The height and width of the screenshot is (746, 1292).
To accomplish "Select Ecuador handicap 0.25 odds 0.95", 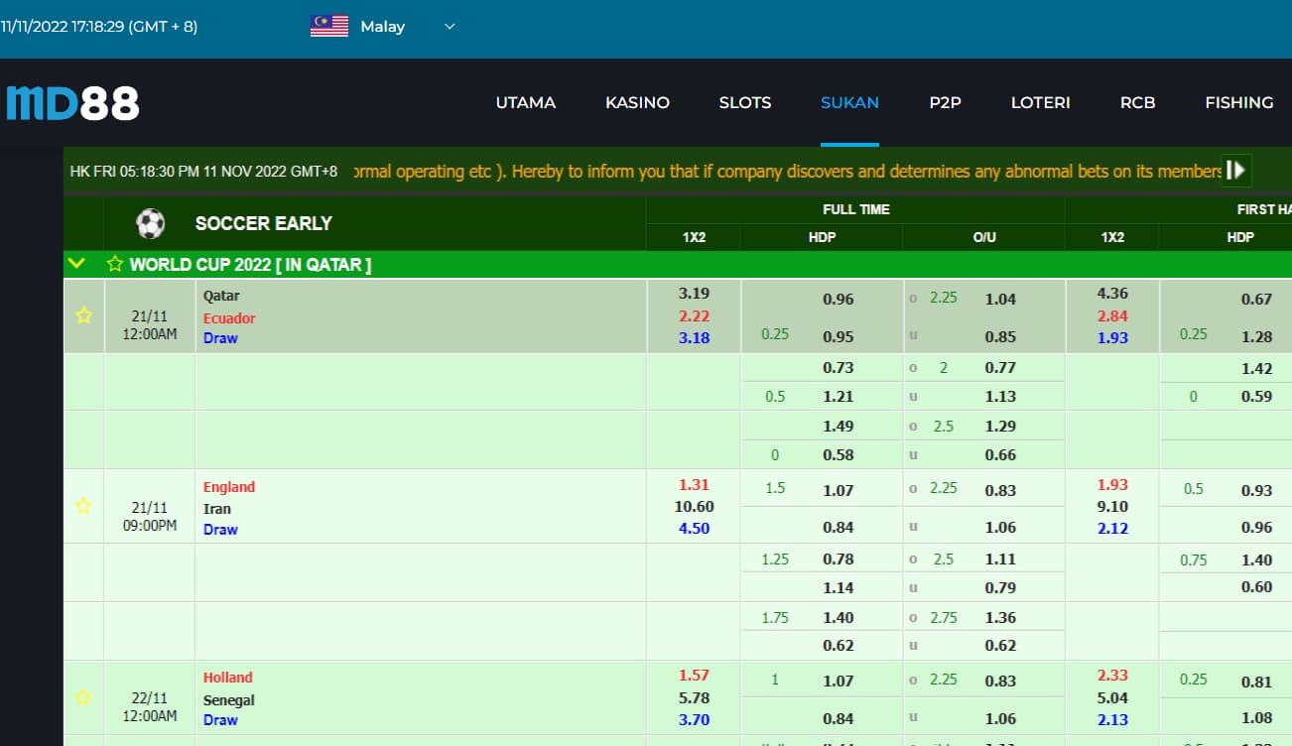I will coord(839,337).
